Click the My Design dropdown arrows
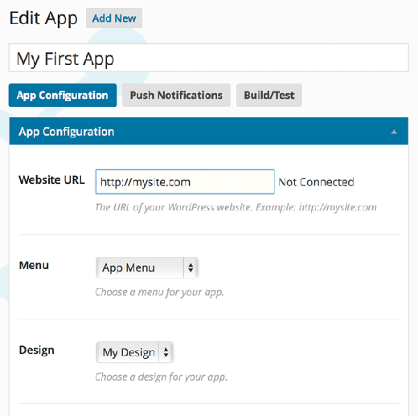Screen dimensions: 418x416 click(x=166, y=352)
